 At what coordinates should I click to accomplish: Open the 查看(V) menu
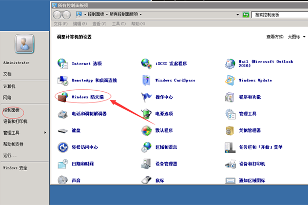click(100, 24)
